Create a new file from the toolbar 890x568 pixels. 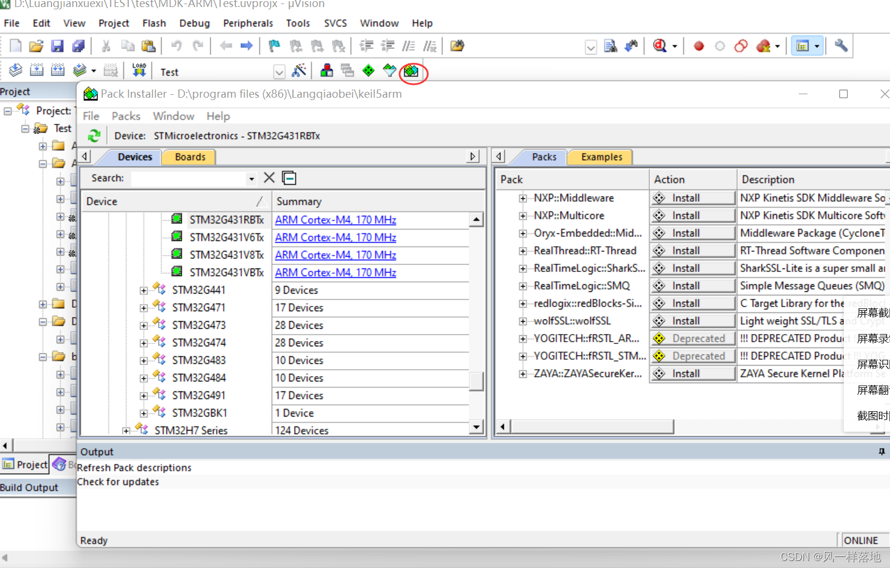pyautogui.click(x=16, y=46)
